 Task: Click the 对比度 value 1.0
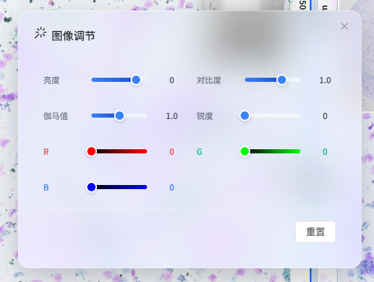tap(325, 80)
